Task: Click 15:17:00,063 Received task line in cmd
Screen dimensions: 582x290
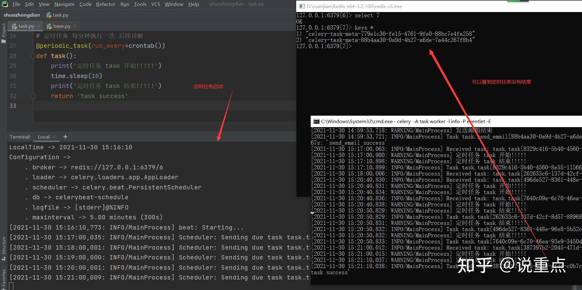Action: point(446,149)
